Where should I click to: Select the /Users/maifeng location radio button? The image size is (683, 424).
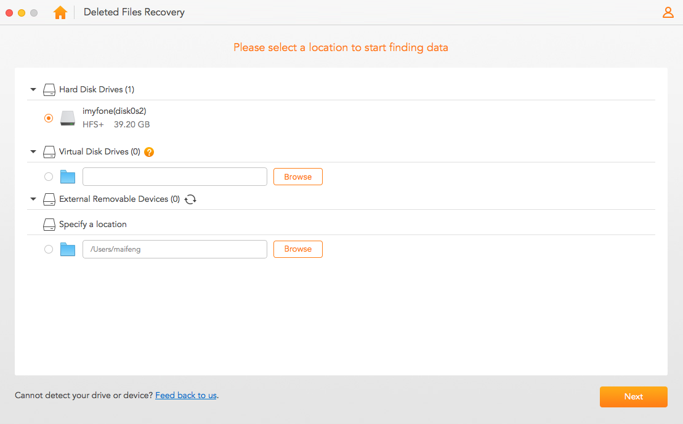coord(48,249)
